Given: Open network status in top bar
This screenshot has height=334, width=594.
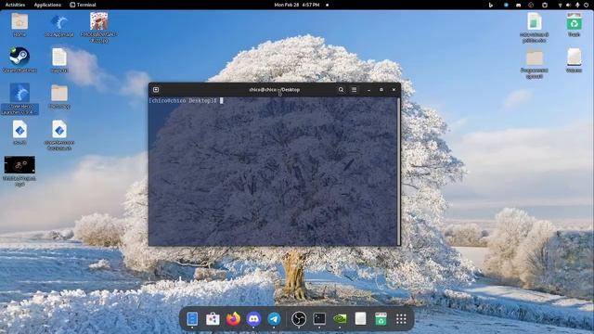Looking at the screenshot, I should (x=560, y=5).
